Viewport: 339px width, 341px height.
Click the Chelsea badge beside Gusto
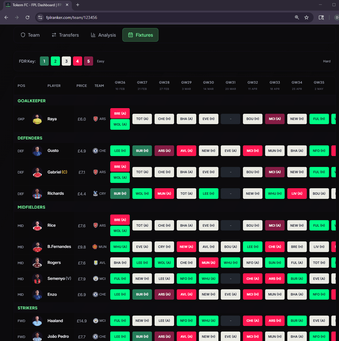click(x=95, y=151)
